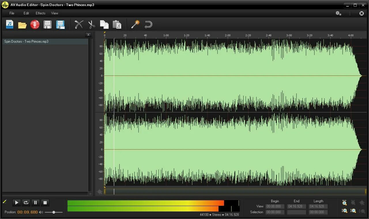Viewport: 369px width, 219px height.
Task: Click the Selection Length time field
Action: tap(318, 212)
